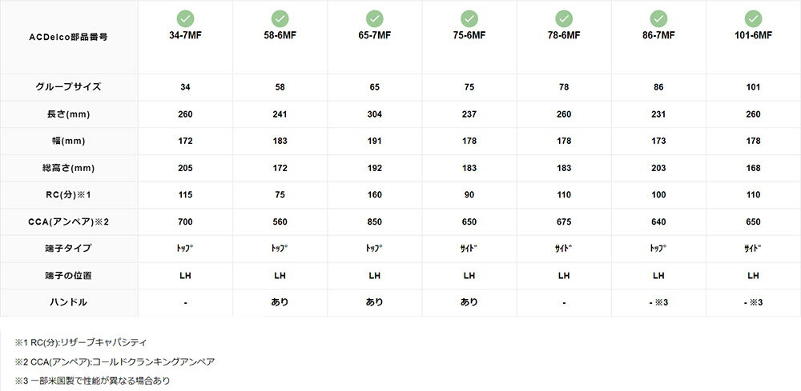Click the グループサイズ row label

point(69,87)
